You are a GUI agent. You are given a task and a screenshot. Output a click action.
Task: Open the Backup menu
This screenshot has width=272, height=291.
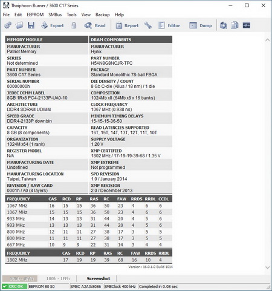pos(103,15)
